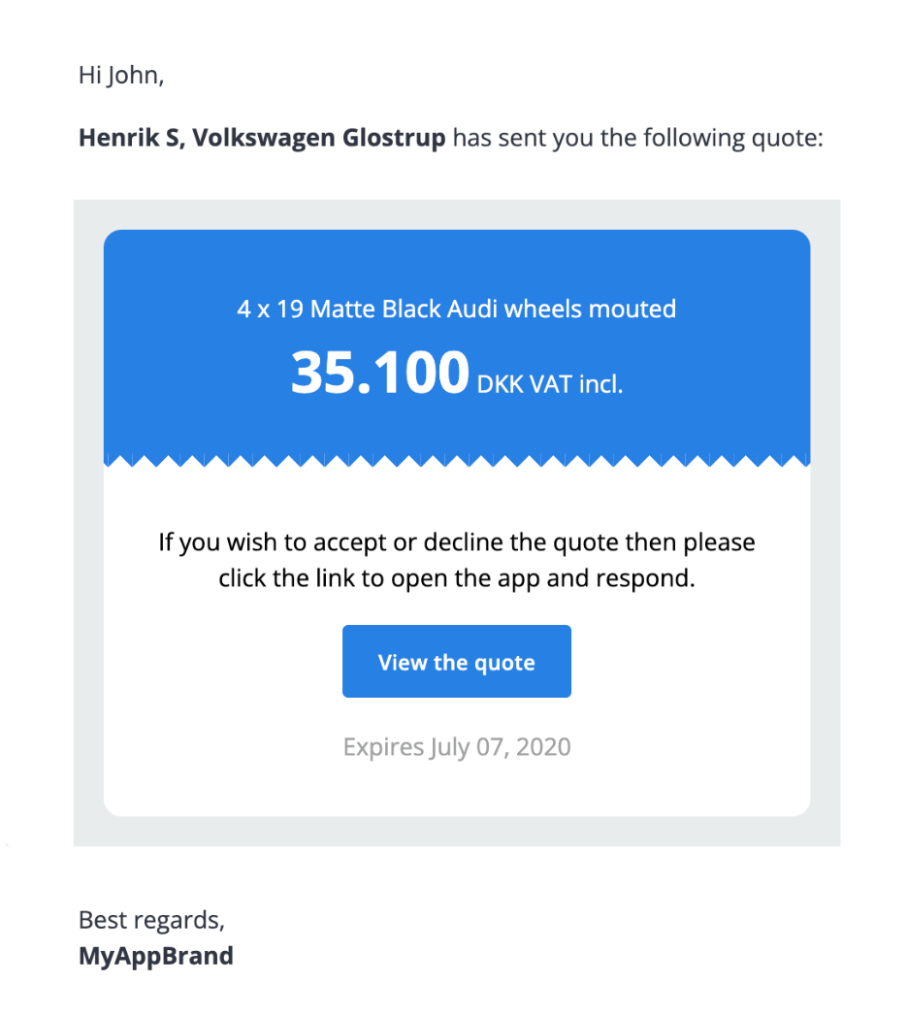Click the bold name Henrik S
The width and height of the screenshot is (908, 1015).
(128, 138)
